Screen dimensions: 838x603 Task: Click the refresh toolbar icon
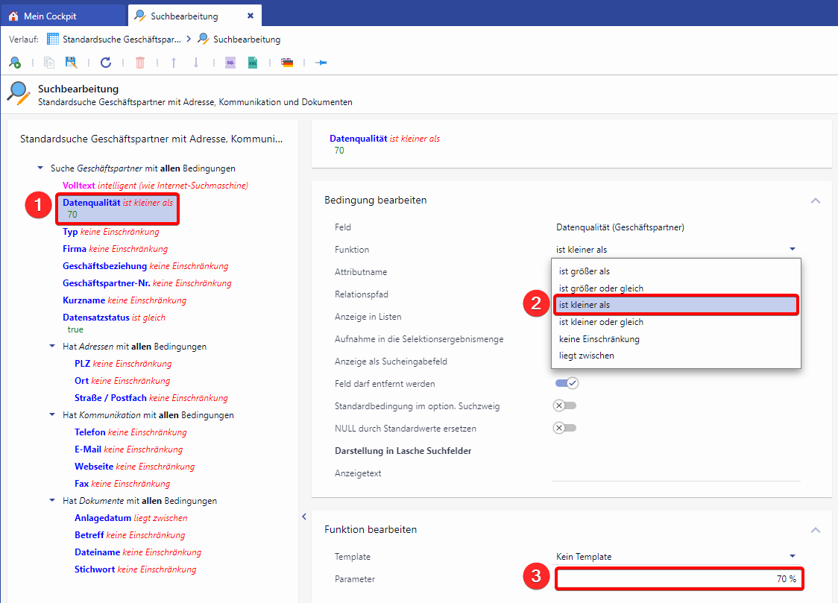(106, 63)
